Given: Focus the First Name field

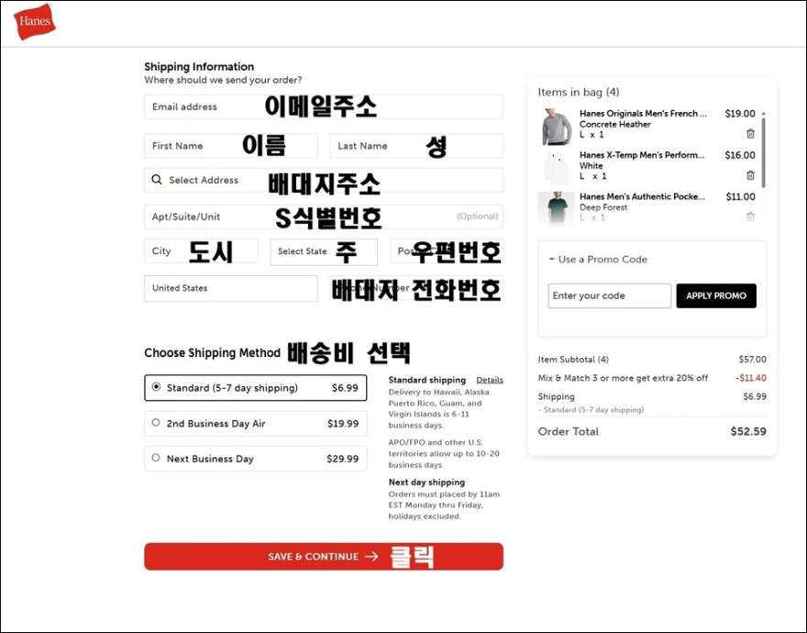Looking at the screenshot, I should click(x=230, y=146).
